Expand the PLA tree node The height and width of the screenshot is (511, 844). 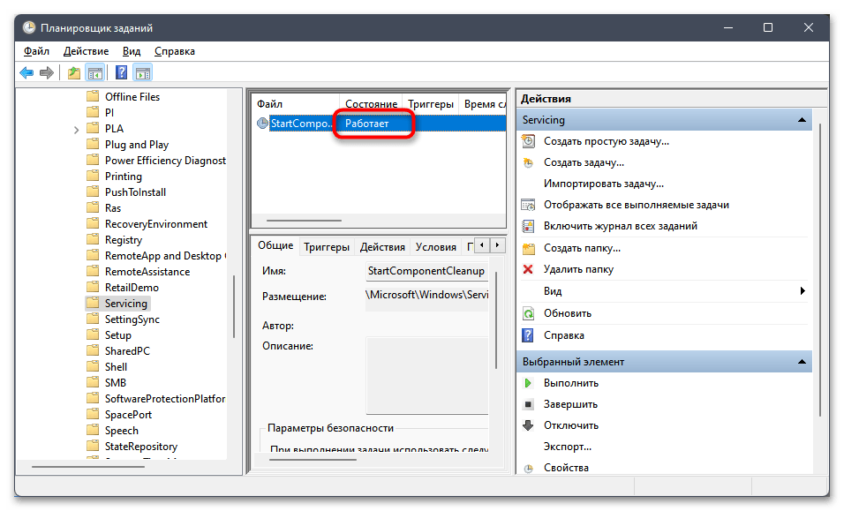tap(77, 129)
